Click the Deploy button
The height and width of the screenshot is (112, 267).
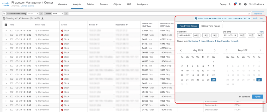(x=223, y=4)
